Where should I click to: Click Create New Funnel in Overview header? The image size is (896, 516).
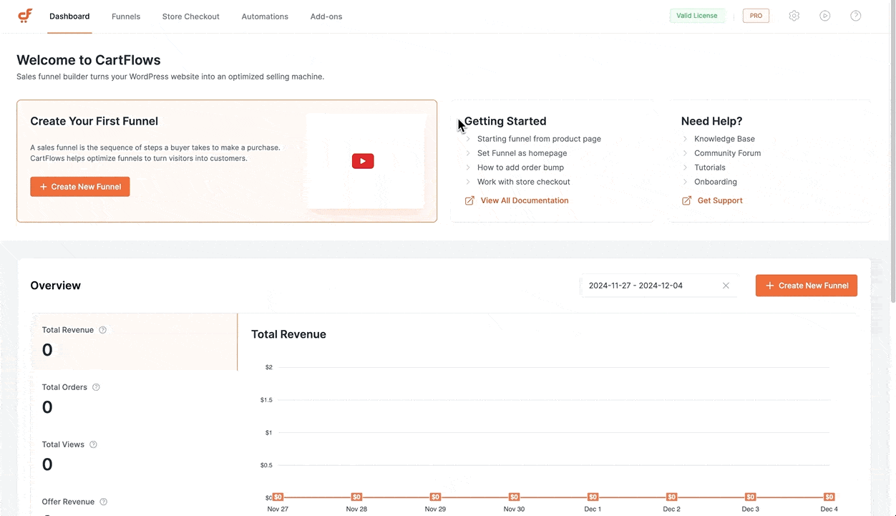coord(807,286)
